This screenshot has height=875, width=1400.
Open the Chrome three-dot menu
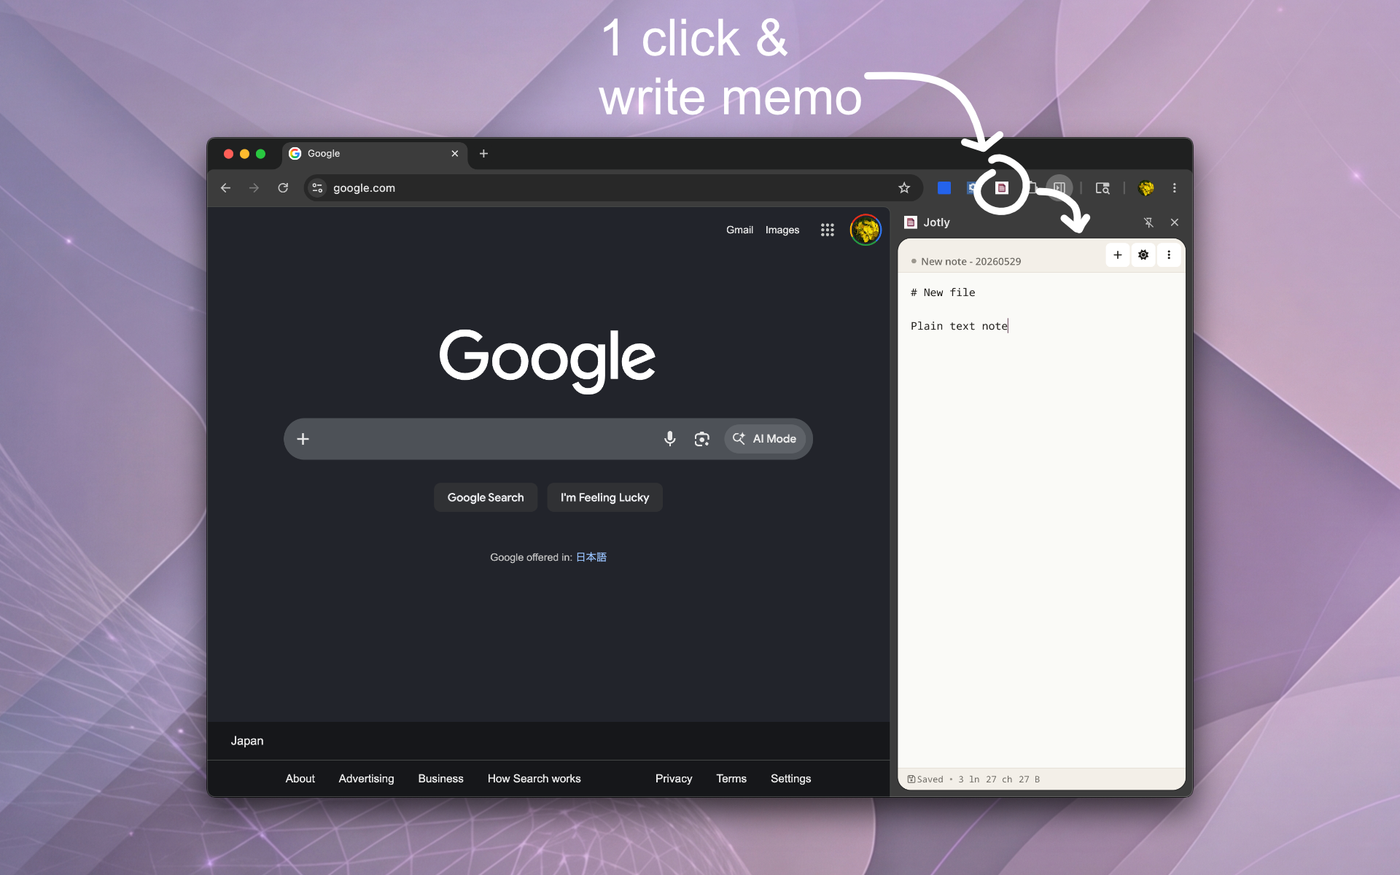point(1174,188)
